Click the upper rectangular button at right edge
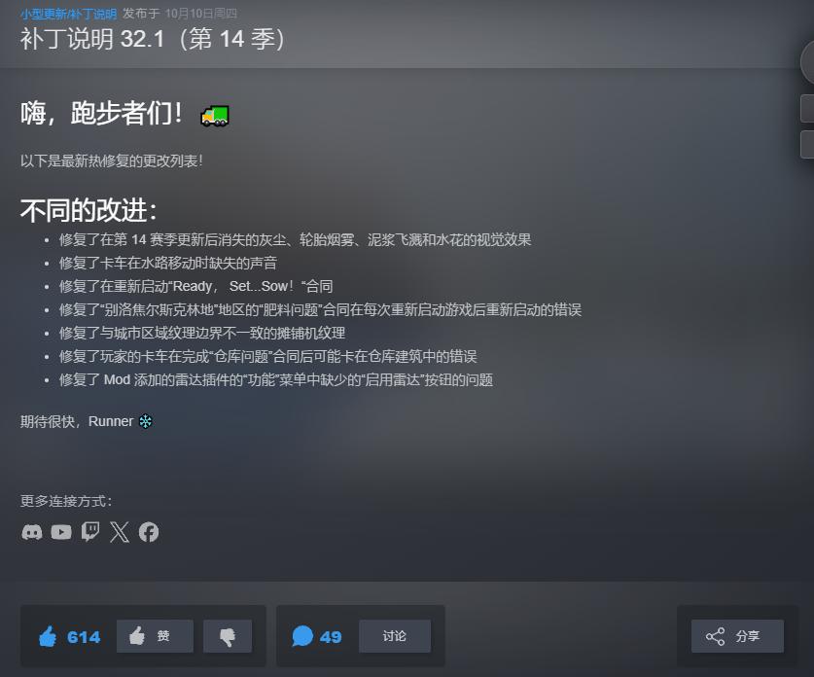Screen dimensions: 814x677 point(808,109)
